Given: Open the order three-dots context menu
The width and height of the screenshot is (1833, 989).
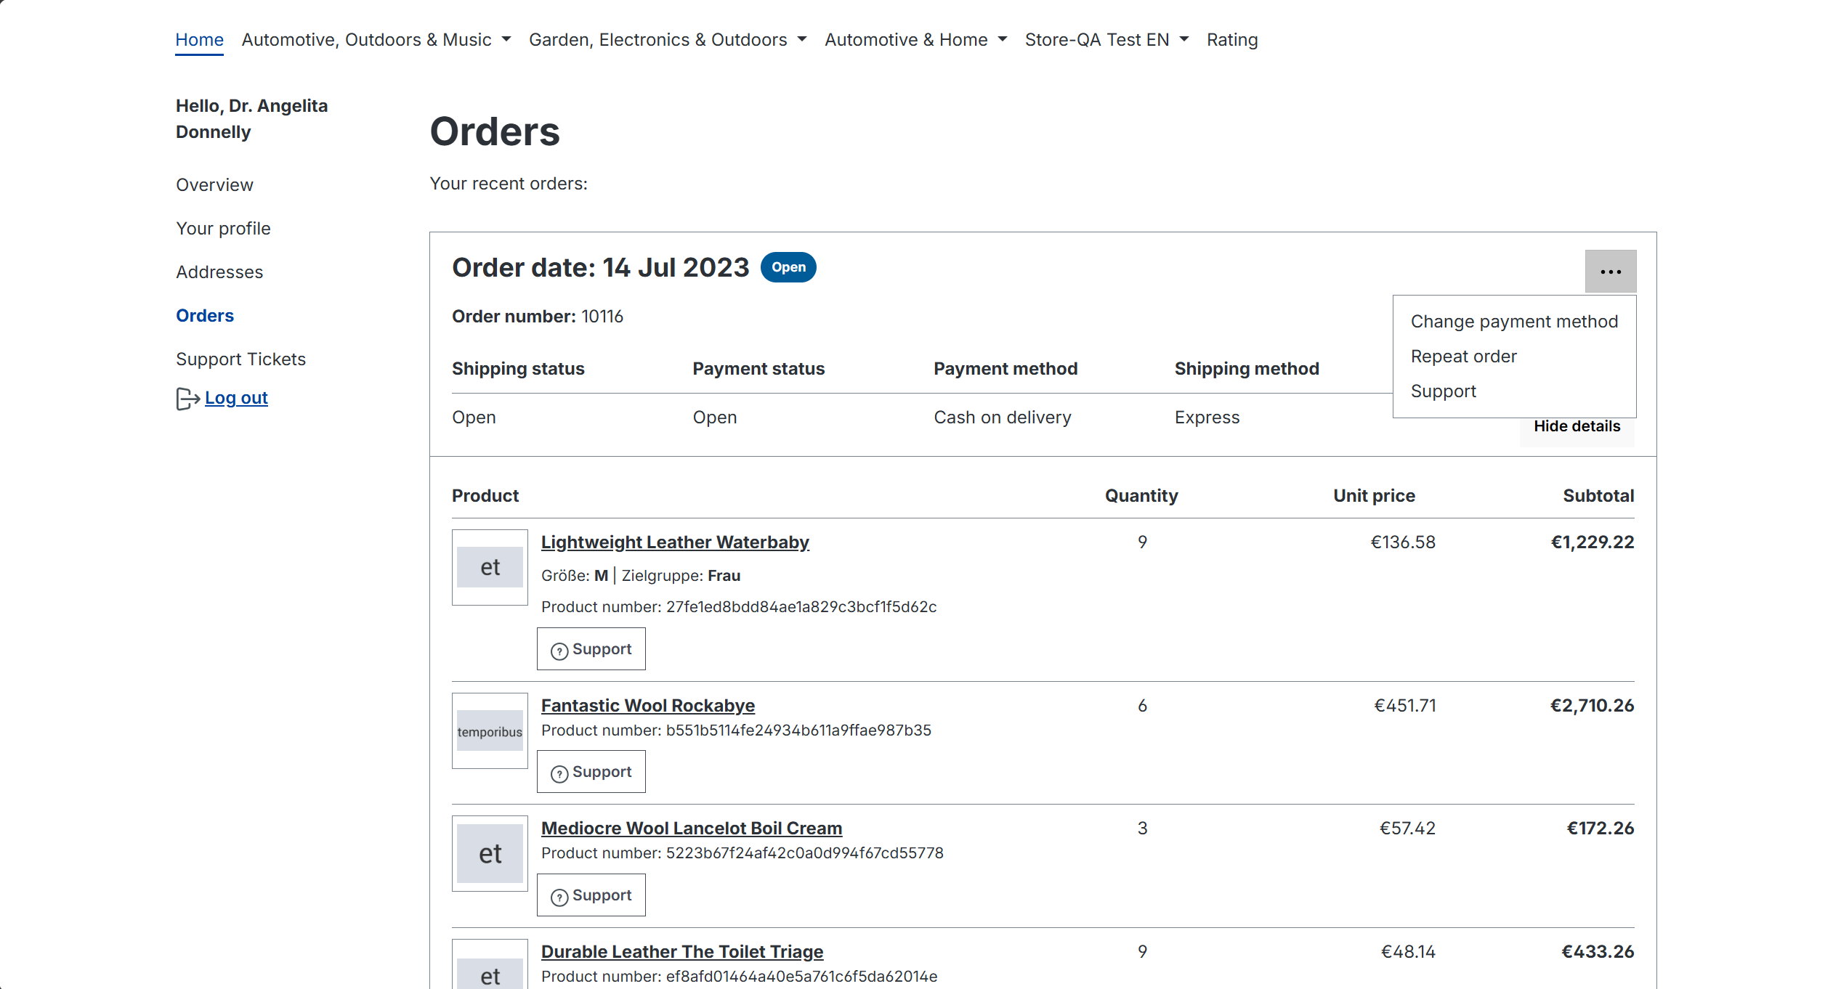Looking at the screenshot, I should [x=1610, y=272].
